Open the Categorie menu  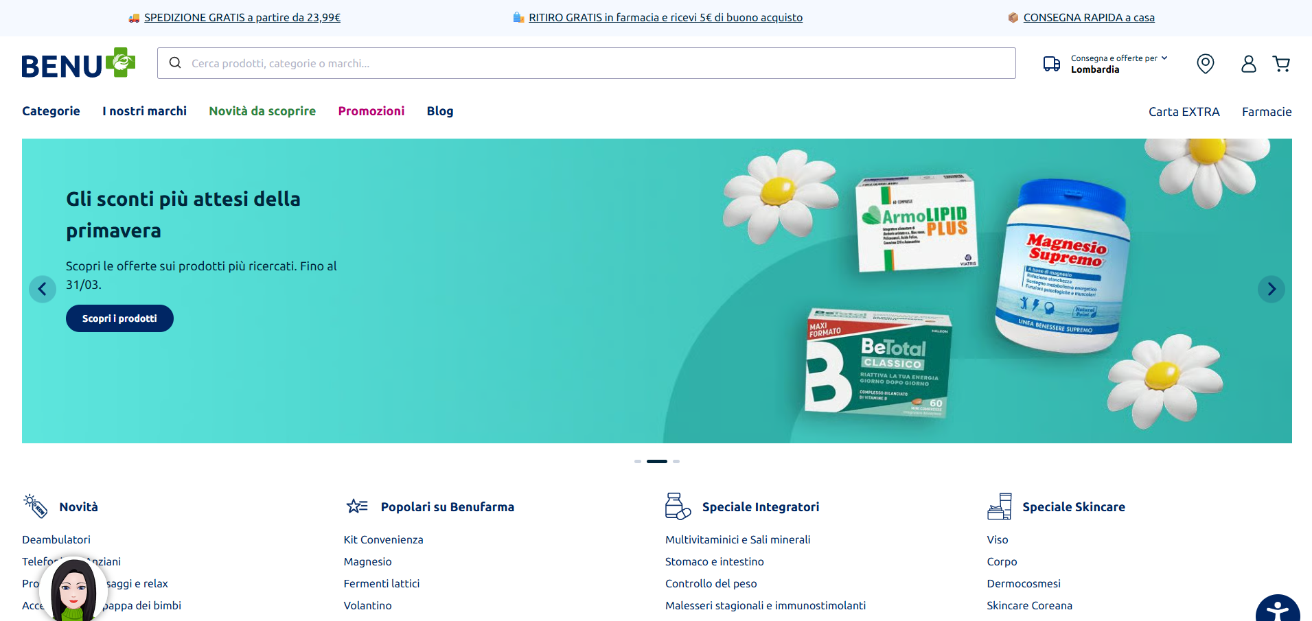tap(51, 111)
